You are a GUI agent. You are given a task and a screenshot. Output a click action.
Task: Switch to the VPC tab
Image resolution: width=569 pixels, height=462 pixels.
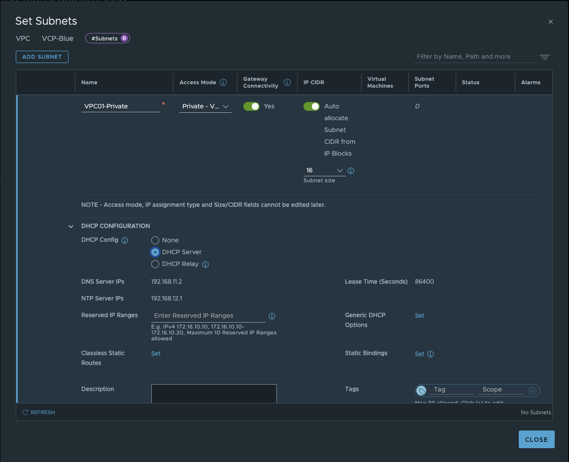pos(23,38)
